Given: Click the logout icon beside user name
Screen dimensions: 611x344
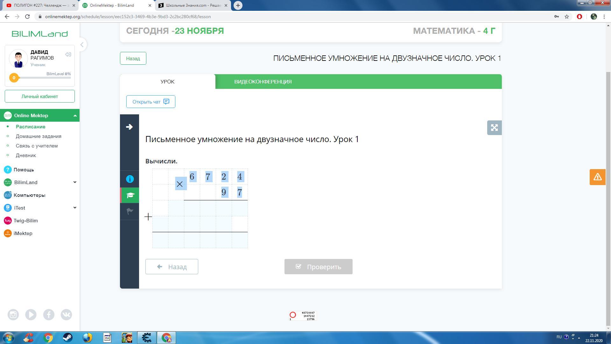Looking at the screenshot, I should coord(68,54).
